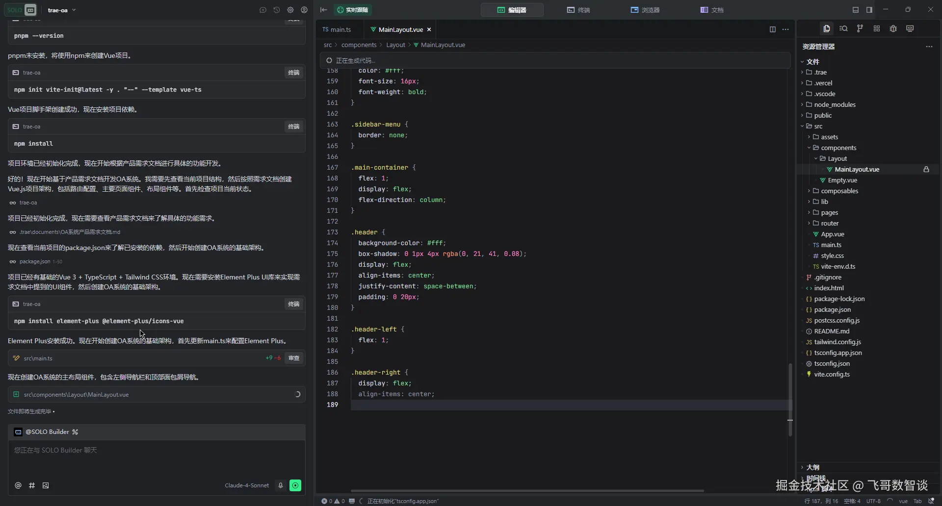Image resolution: width=942 pixels, height=506 pixels.
Task: Open the debug bug icon
Action: (x=893, y=28)
